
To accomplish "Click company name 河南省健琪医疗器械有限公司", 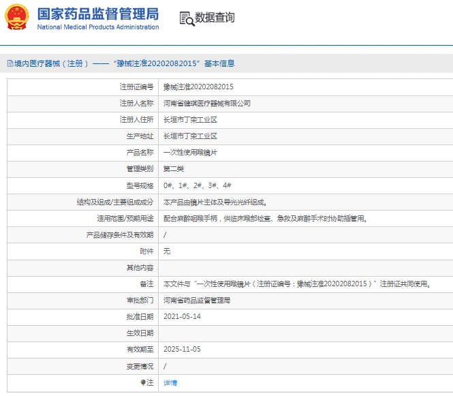I will 207,103.
